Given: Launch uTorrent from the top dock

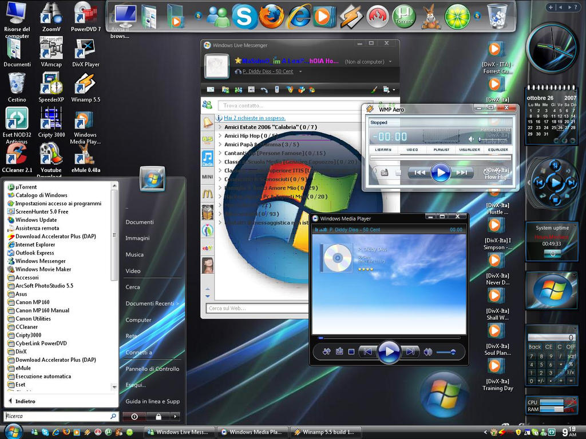Looking at the screenshot, I should (404, 16).
